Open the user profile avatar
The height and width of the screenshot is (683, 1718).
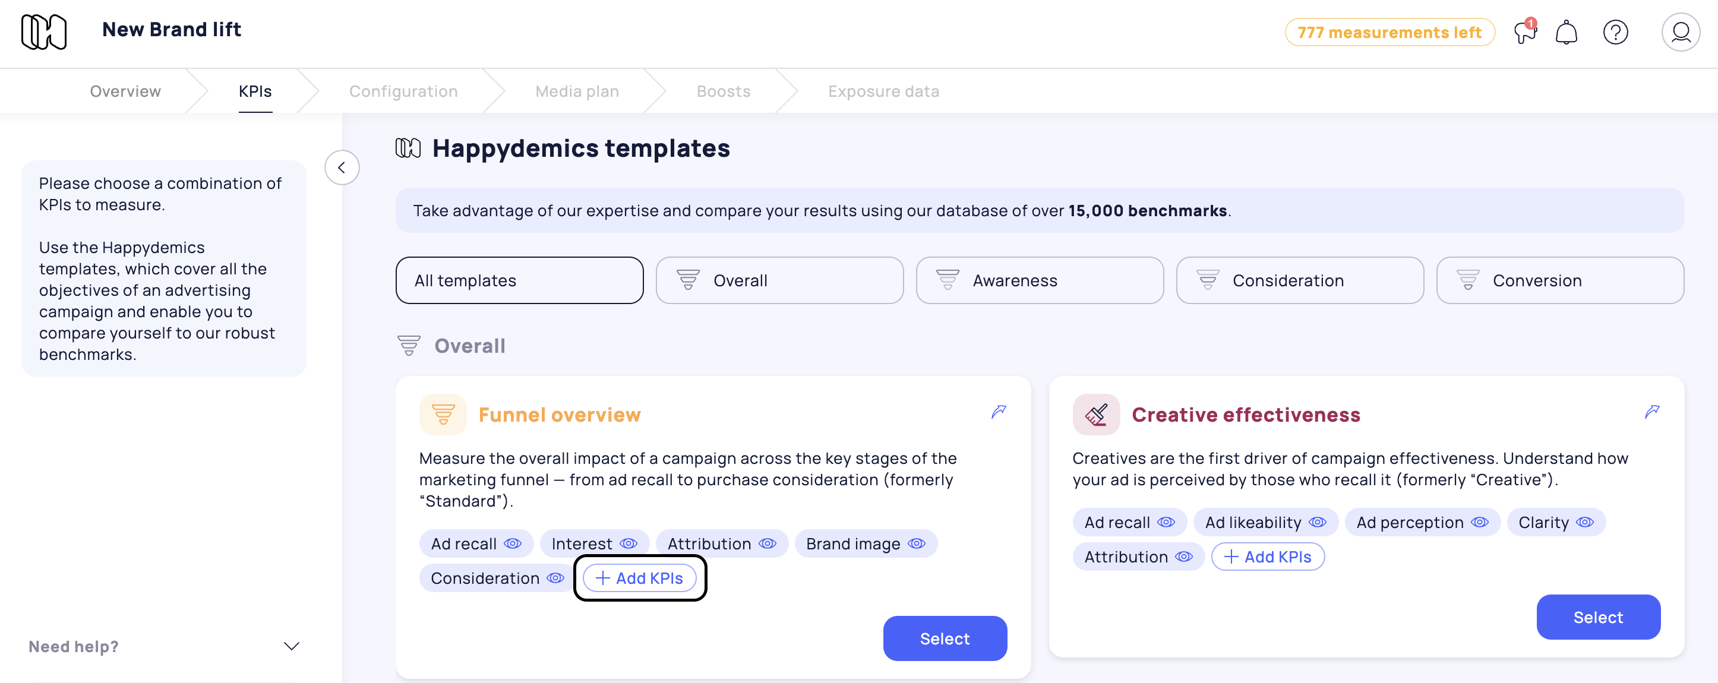pos(1679,32)
